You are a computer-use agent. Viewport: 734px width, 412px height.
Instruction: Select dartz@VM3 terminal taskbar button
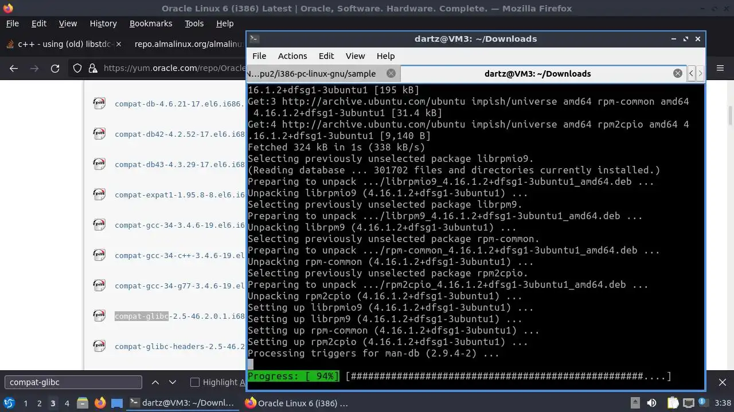[183, 403]
